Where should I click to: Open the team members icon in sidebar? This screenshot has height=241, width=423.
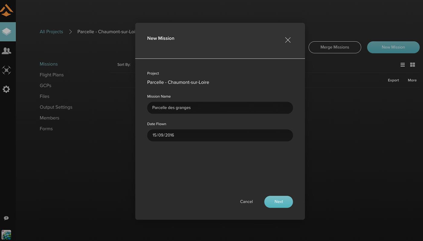click(6, 51)
